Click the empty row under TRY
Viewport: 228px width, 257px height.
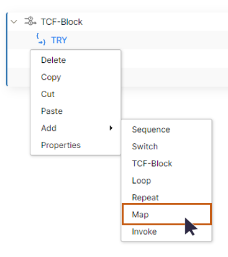(174, 58)
